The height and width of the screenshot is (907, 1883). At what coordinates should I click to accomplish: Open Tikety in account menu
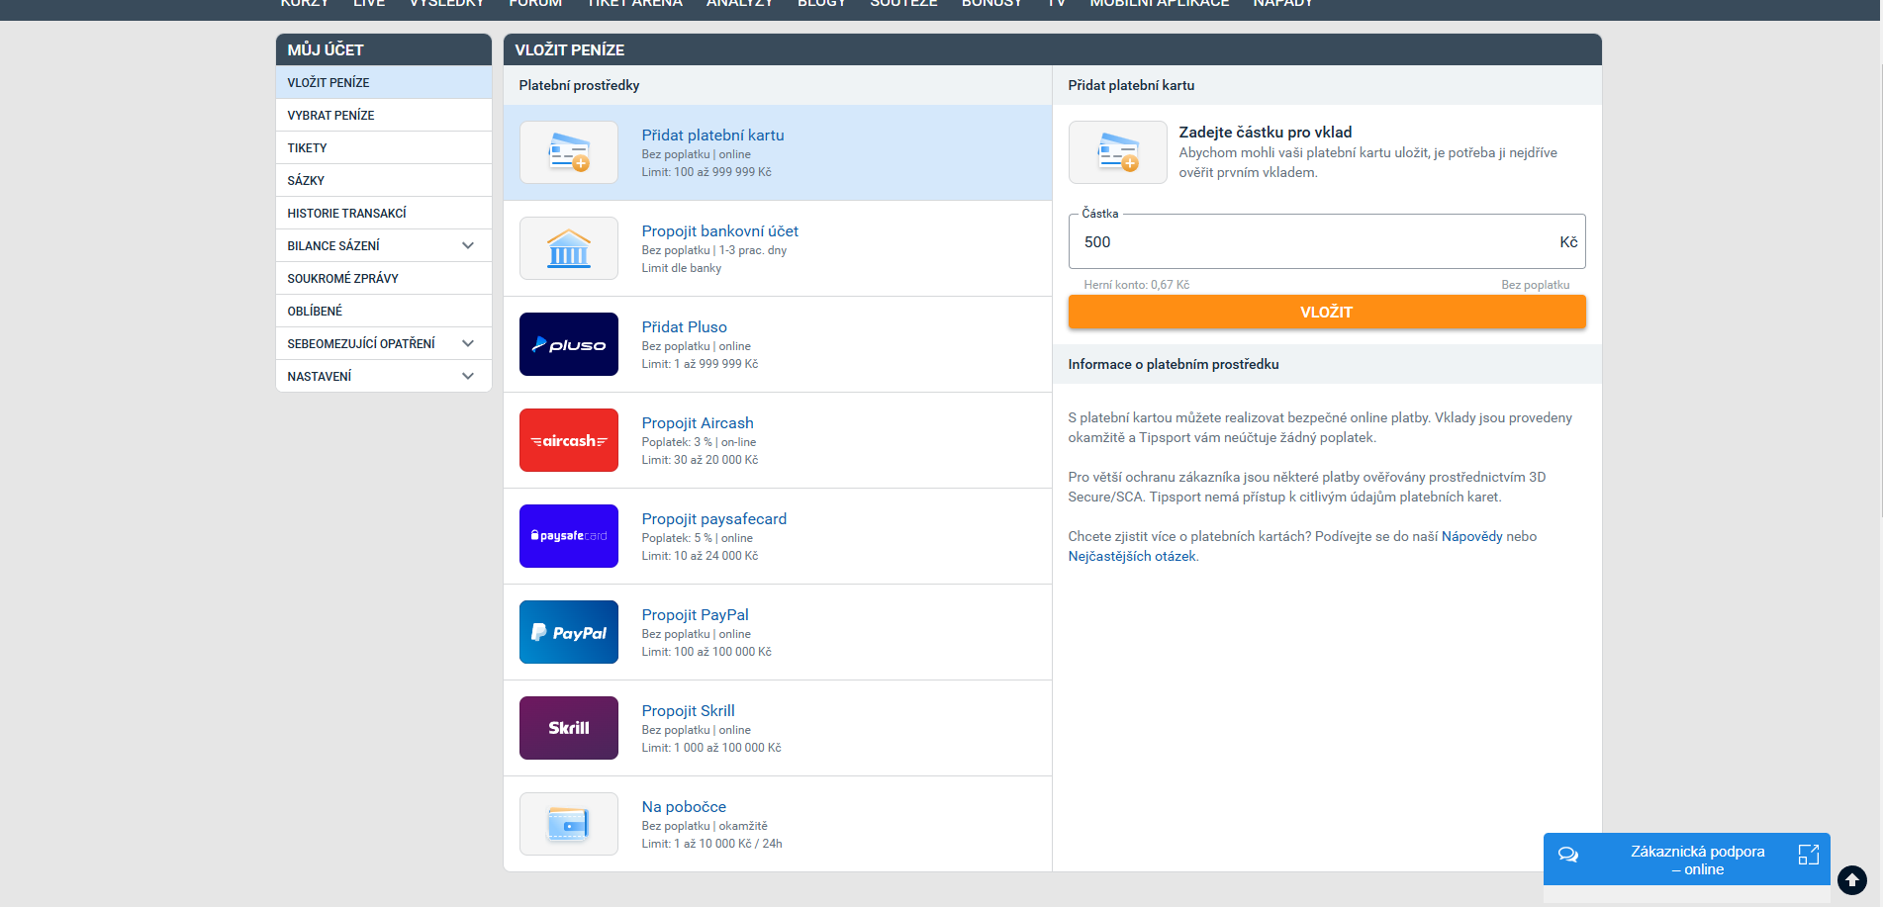[x=384, y=147]
